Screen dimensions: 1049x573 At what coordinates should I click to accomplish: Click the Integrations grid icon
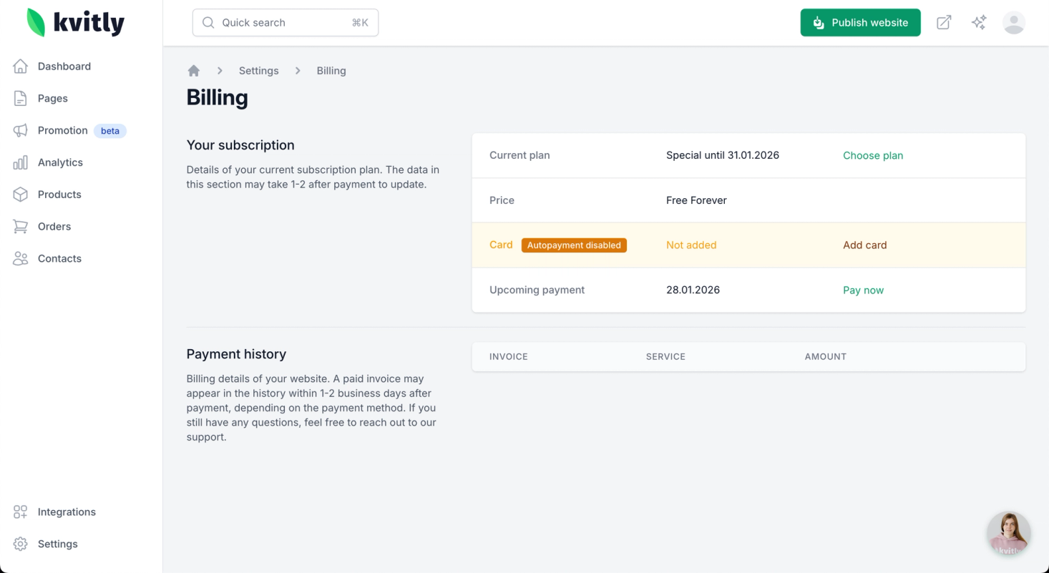(x=21, y=512)
